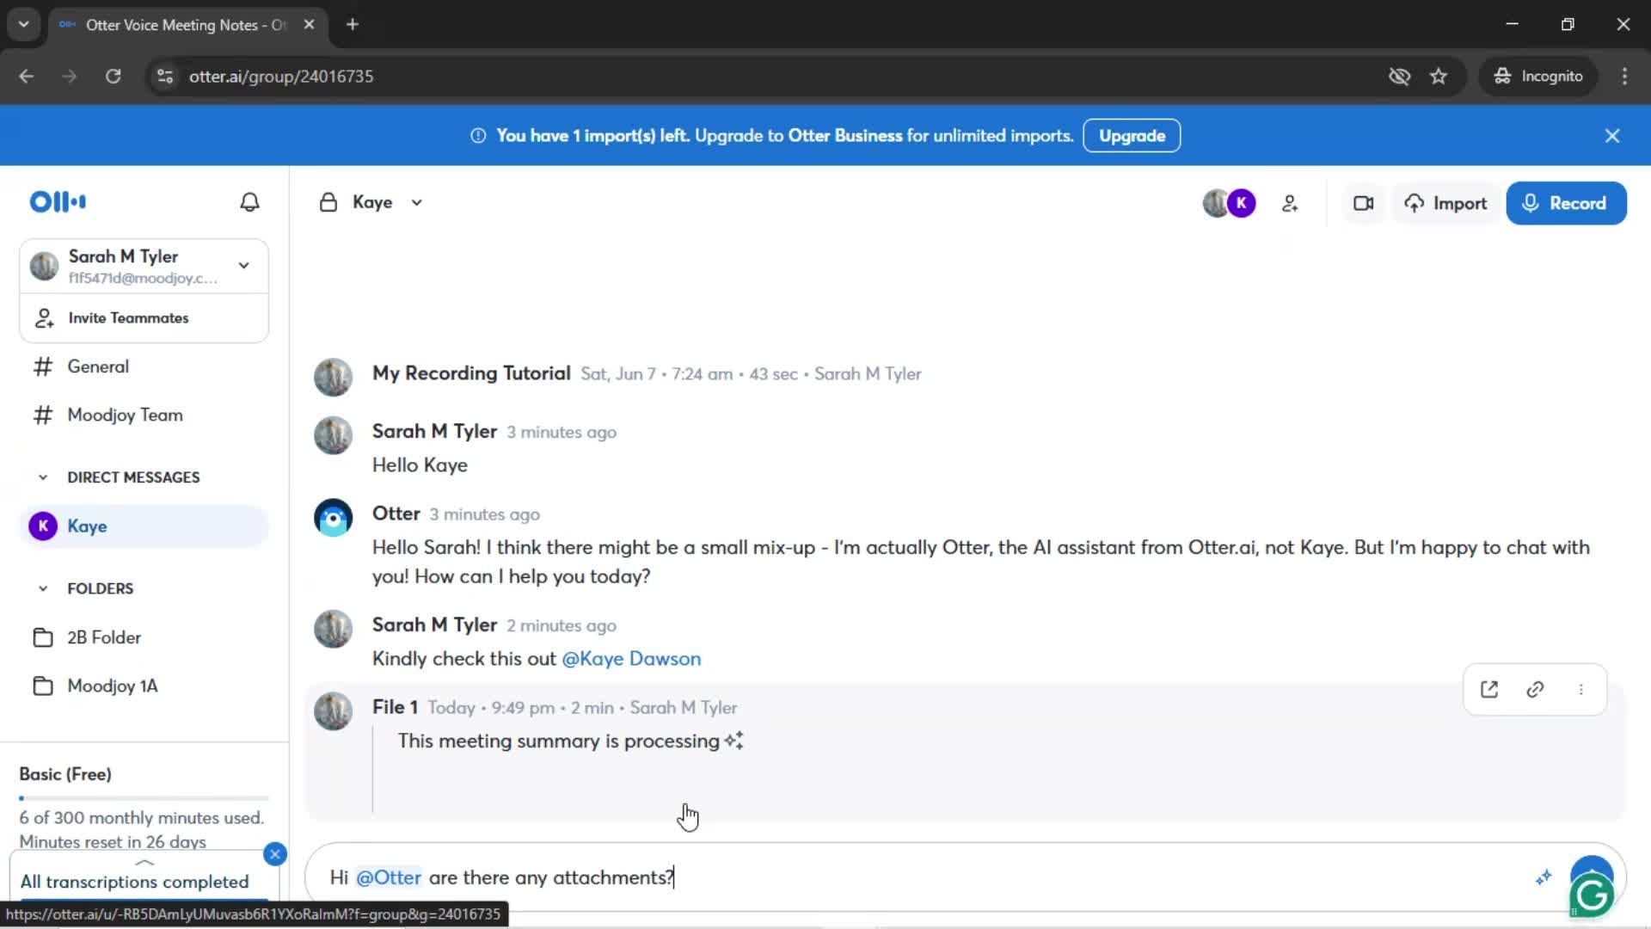Click the @Kaye Dawson mention
Screen dimensions: 1651x929
(631, 659)
